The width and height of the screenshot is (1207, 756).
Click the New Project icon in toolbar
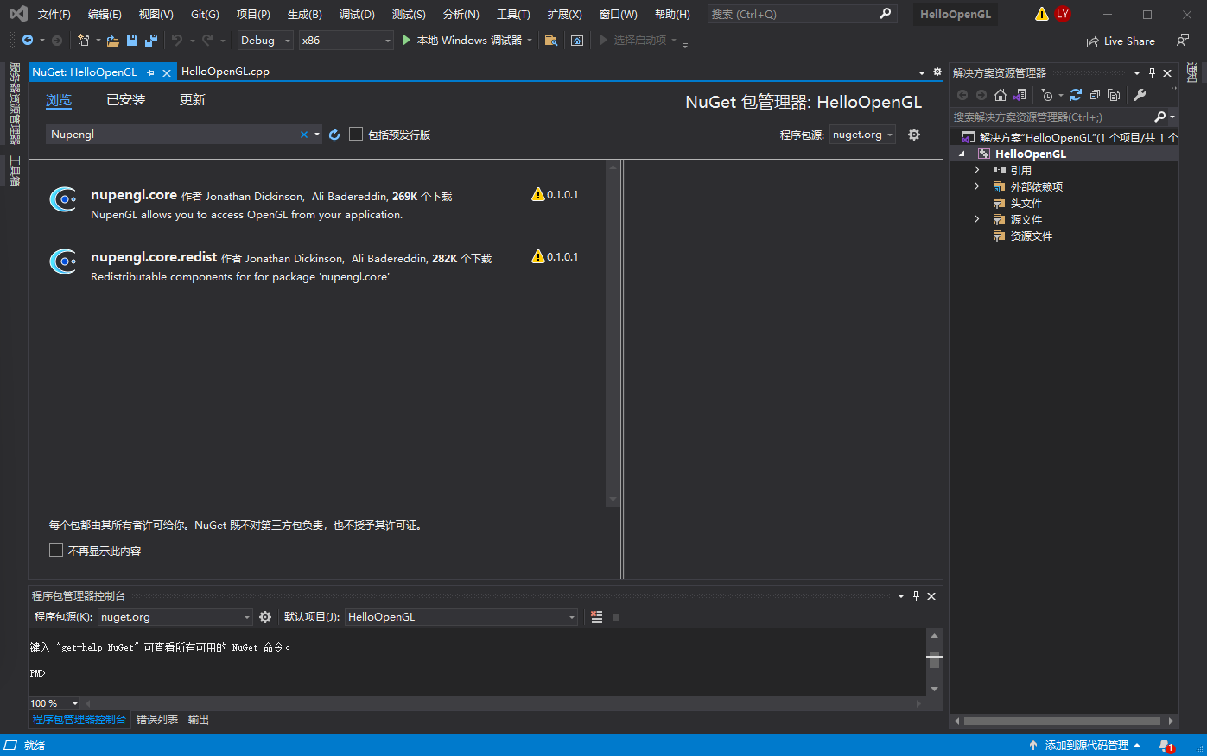(83, 41)
